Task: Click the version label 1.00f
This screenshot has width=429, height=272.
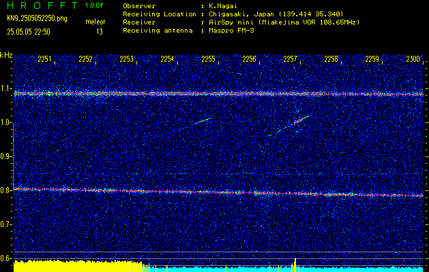Action: pos(94,5)
